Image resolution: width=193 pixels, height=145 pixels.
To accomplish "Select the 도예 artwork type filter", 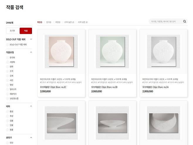I will coord(7,76).
